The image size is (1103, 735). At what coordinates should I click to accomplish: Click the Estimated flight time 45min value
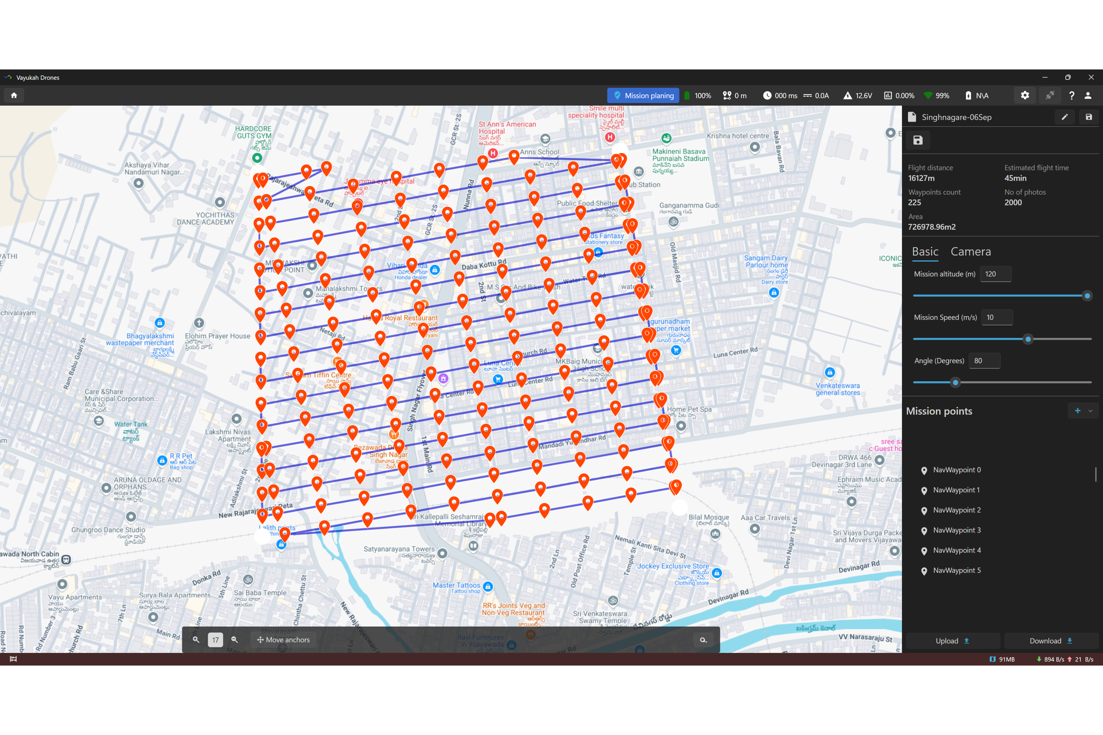pos(1015,178)
